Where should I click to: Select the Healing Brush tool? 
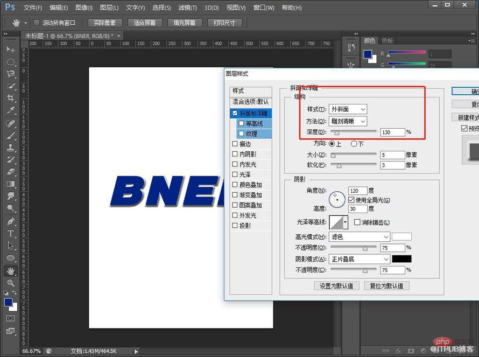coord(11,123)
